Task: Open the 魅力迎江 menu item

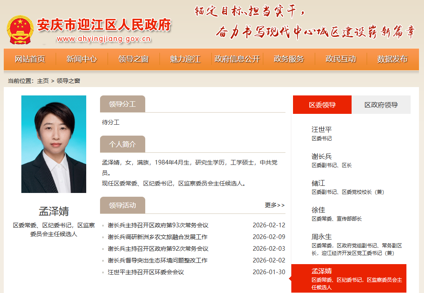Action: [185, 59]
